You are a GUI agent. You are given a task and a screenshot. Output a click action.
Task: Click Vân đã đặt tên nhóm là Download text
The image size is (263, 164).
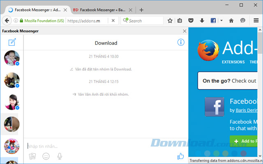[x=103, y=69]
